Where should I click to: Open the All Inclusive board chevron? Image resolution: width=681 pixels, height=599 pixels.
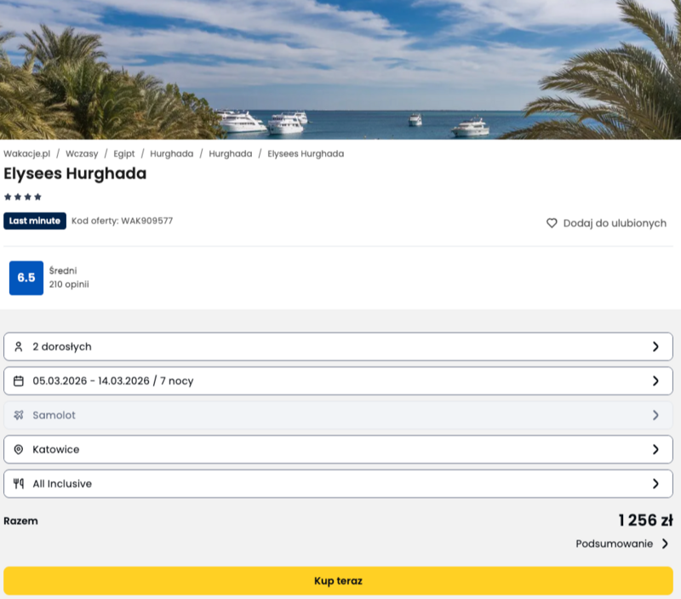655,483
